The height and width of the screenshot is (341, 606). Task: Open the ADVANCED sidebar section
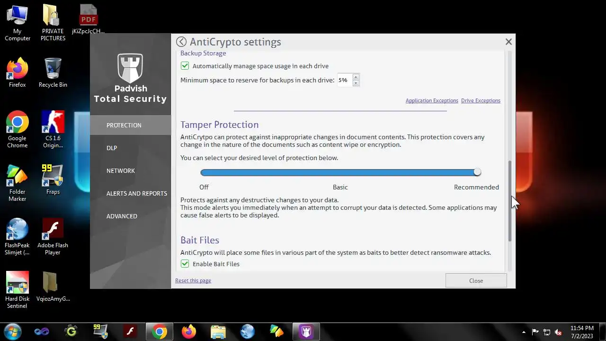[130, 216]
